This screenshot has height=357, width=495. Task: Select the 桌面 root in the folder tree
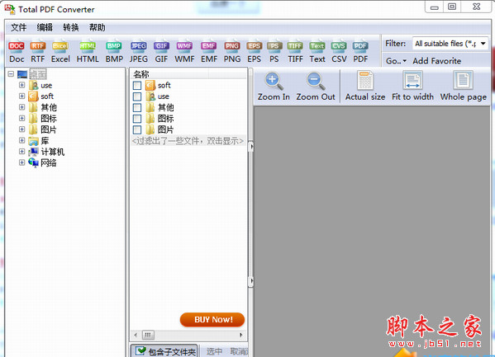pos(38,74)
